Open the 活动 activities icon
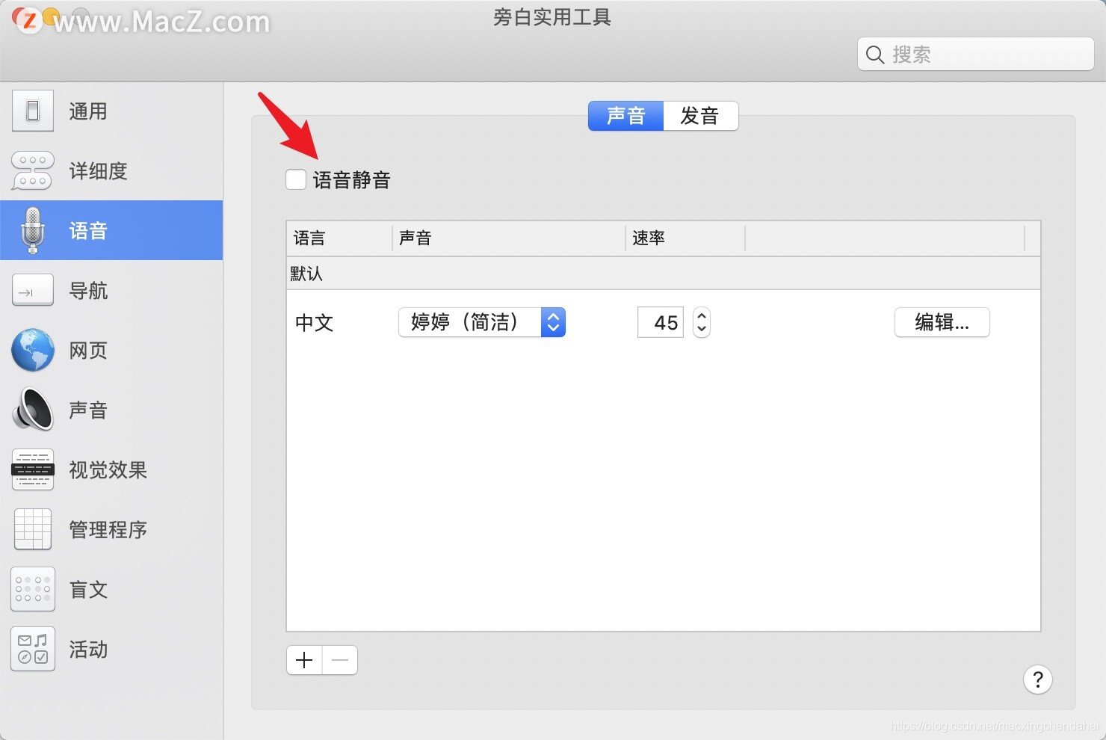The height and width of the screenshot is (740, 1106). 33,649
